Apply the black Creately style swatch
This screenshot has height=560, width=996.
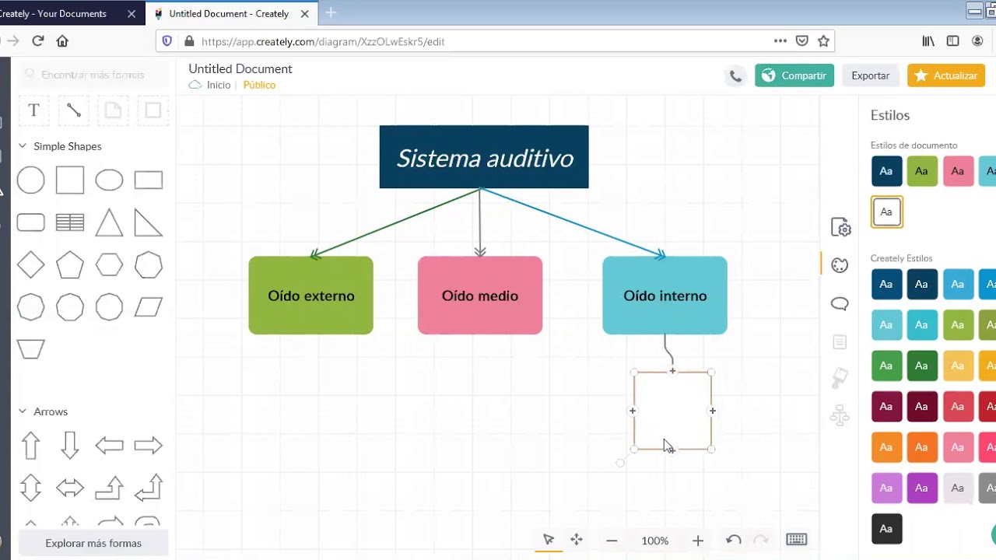[x=886, y=528]
